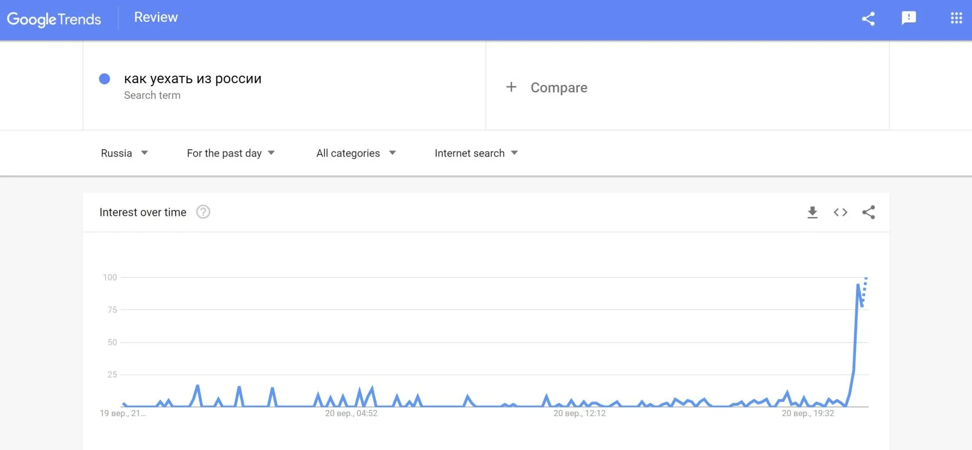Expand the Internet search type dropdown
This screenshot has height=450, width=972.
point(476,153)
